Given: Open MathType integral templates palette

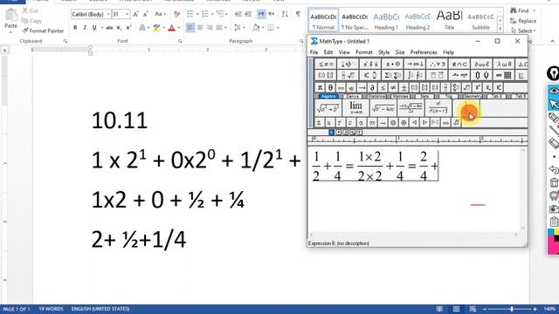Looking at the screenshot, I should pyautogui.click(x=415, y=75).
